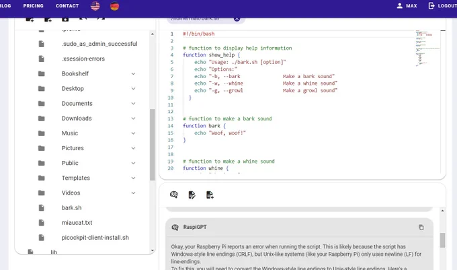Click the Downloads folder icon
457x270 pixels.
pos(42,119)
